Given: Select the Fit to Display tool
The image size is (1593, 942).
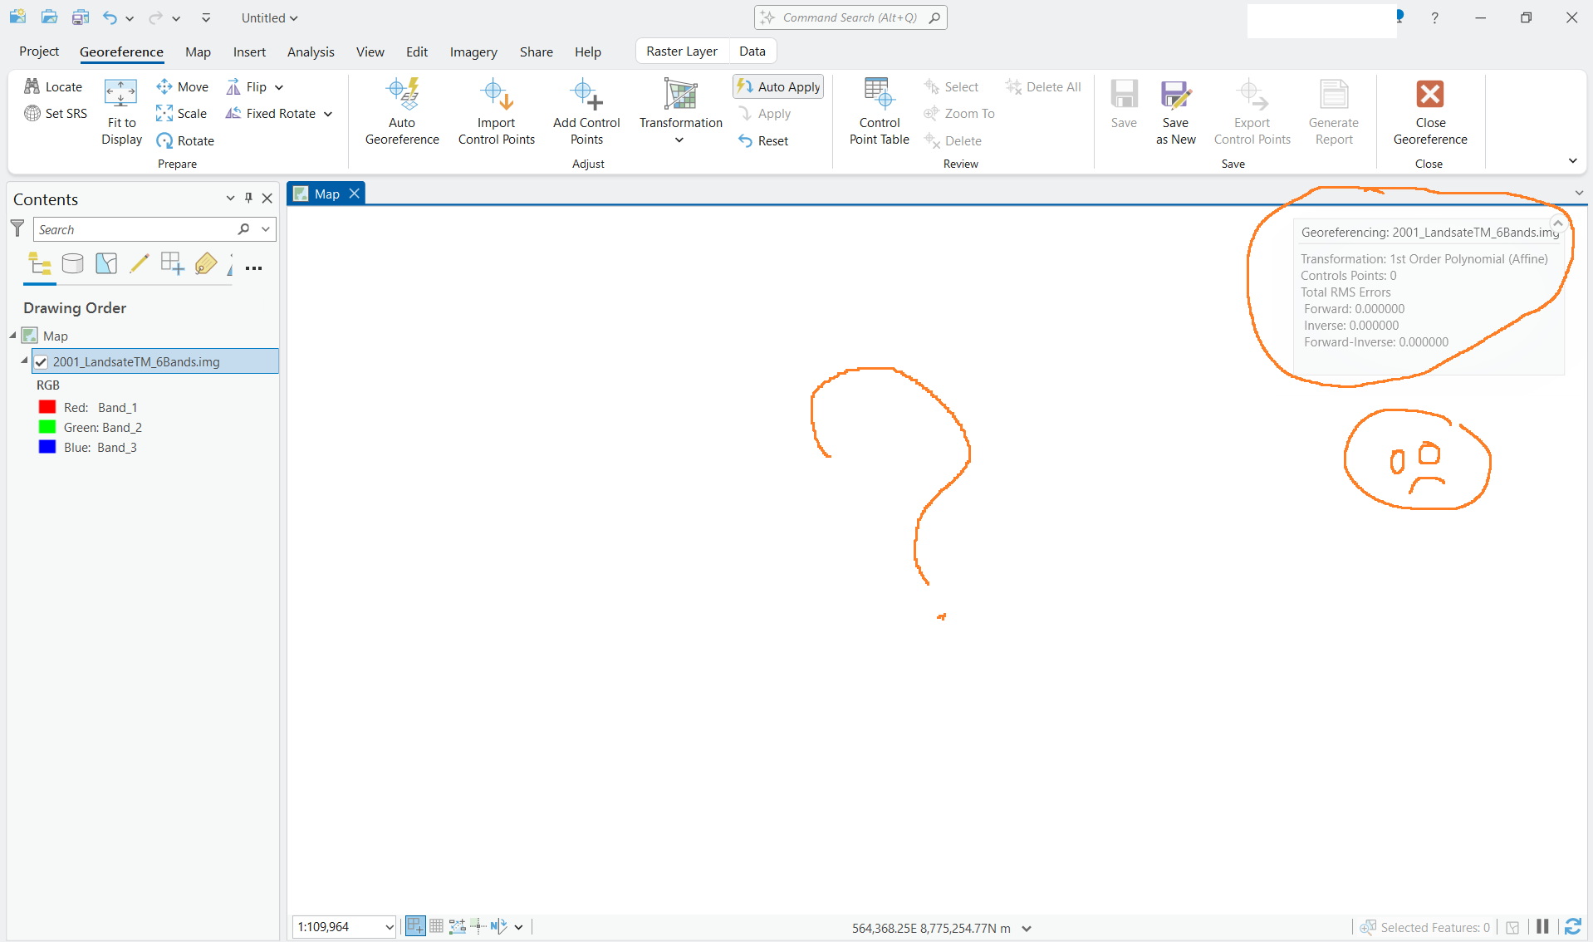Looking at the screenshot, I should pyautogui.click(x=120, y=110).
